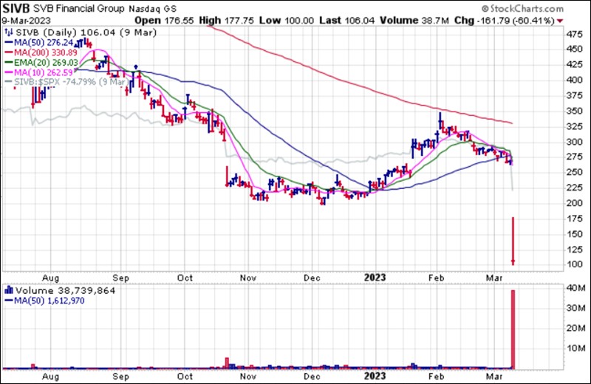591x384 pixels.
Task: Click the EMA(20) 269.03 legend entry
Action: (x=41, y=63)
